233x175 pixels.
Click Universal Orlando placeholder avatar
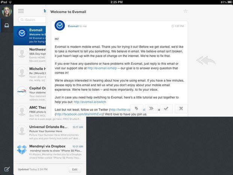(x=22, y=130)
